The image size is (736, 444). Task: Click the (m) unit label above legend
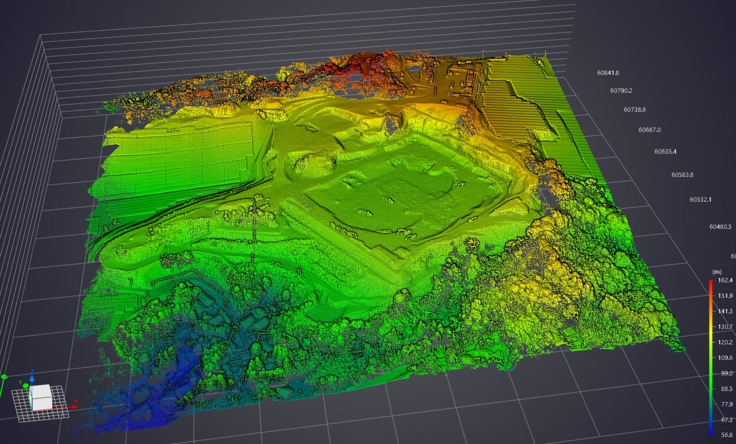pos(716,271)
